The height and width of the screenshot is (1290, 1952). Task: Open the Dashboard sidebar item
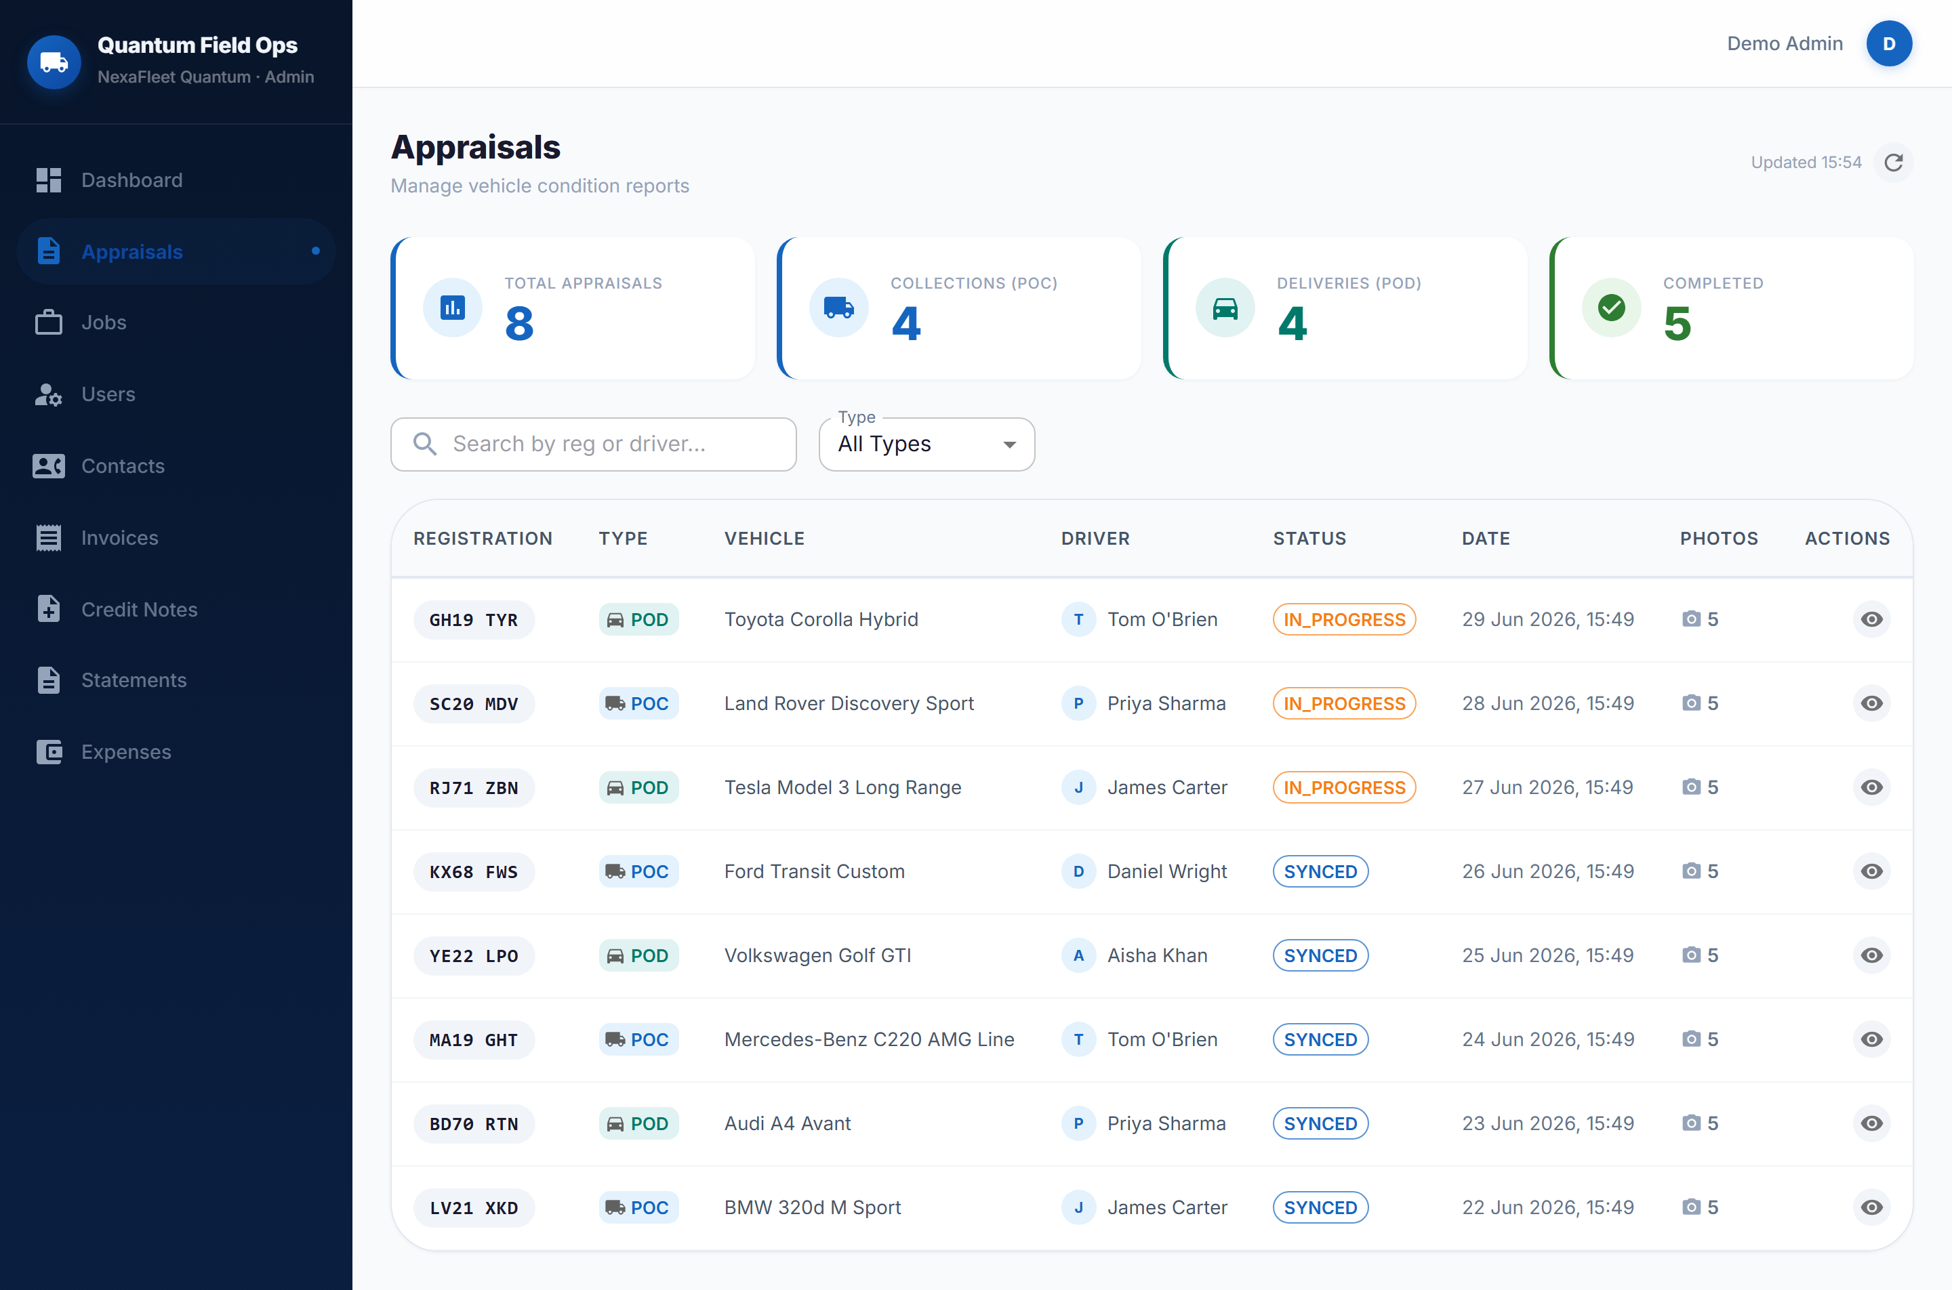pos(176,180)
